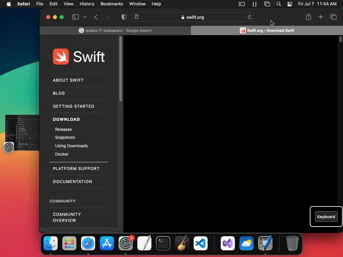Open Control Center icon
This screenshot has height=257, width=343.
coord(290,4)
